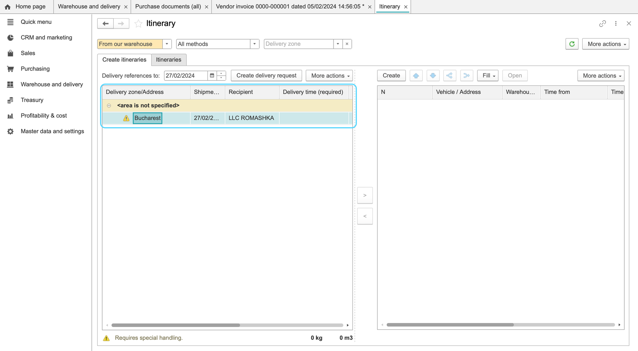This screenshot has width=638, height=351.
Task: Open the vertical three-dots menu
Action: pos(616,23)
